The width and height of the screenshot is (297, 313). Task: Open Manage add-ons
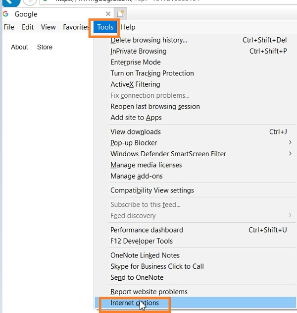click(136, 176)
